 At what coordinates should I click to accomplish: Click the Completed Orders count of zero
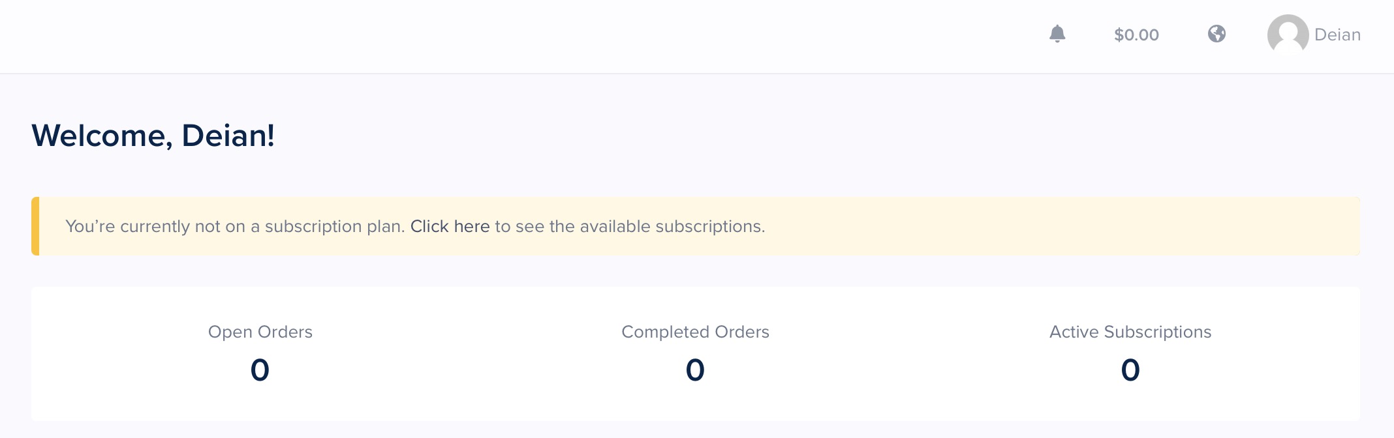pyautogui.click(x=695, y=370)
